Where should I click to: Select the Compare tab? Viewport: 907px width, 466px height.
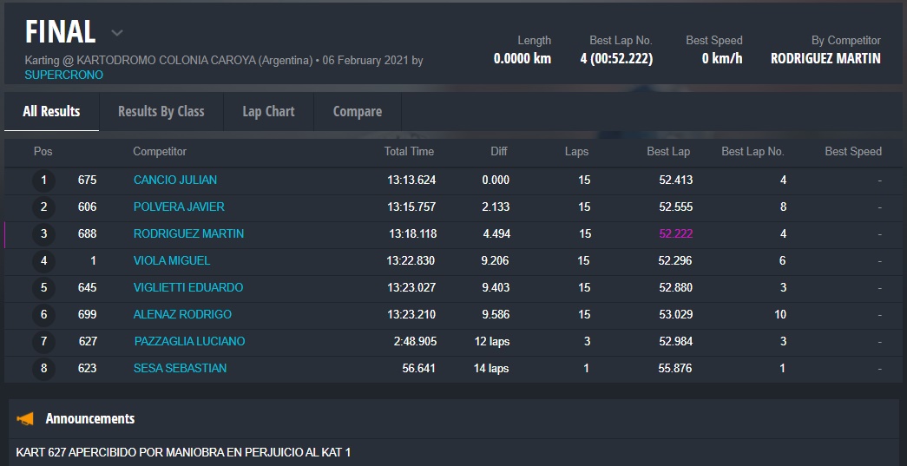[x=357, y=111]
